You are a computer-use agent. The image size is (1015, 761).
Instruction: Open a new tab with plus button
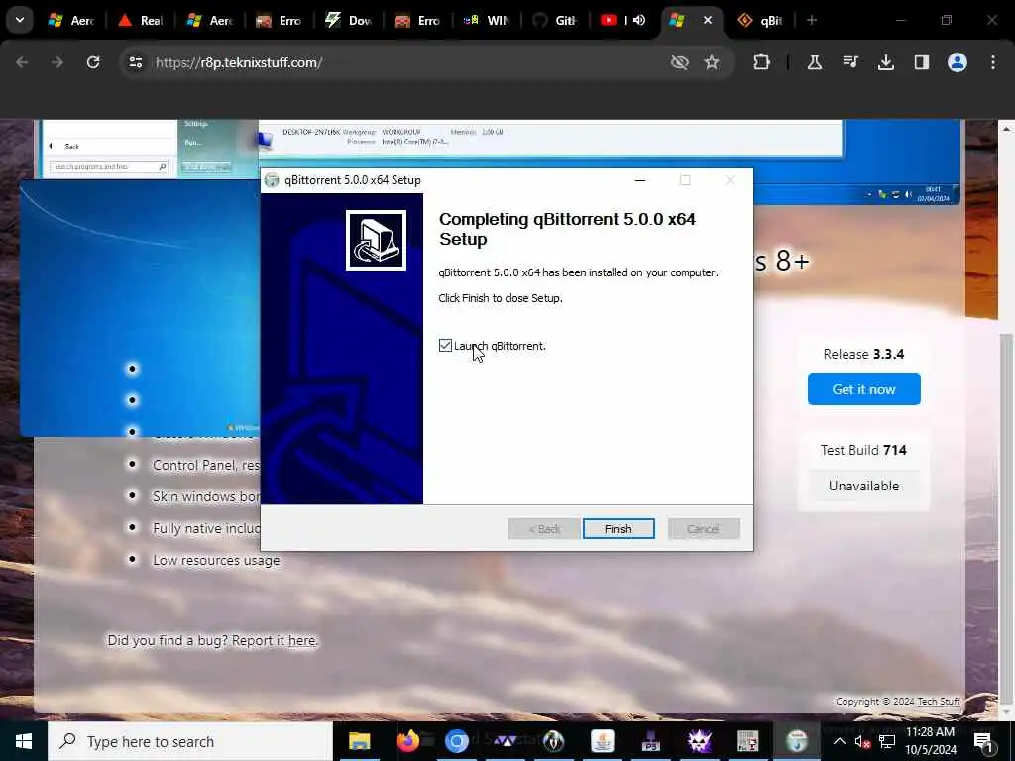(x=812, y=20)
